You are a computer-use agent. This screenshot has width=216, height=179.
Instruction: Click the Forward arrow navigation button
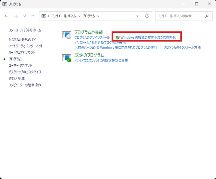(x=16, y=16)
